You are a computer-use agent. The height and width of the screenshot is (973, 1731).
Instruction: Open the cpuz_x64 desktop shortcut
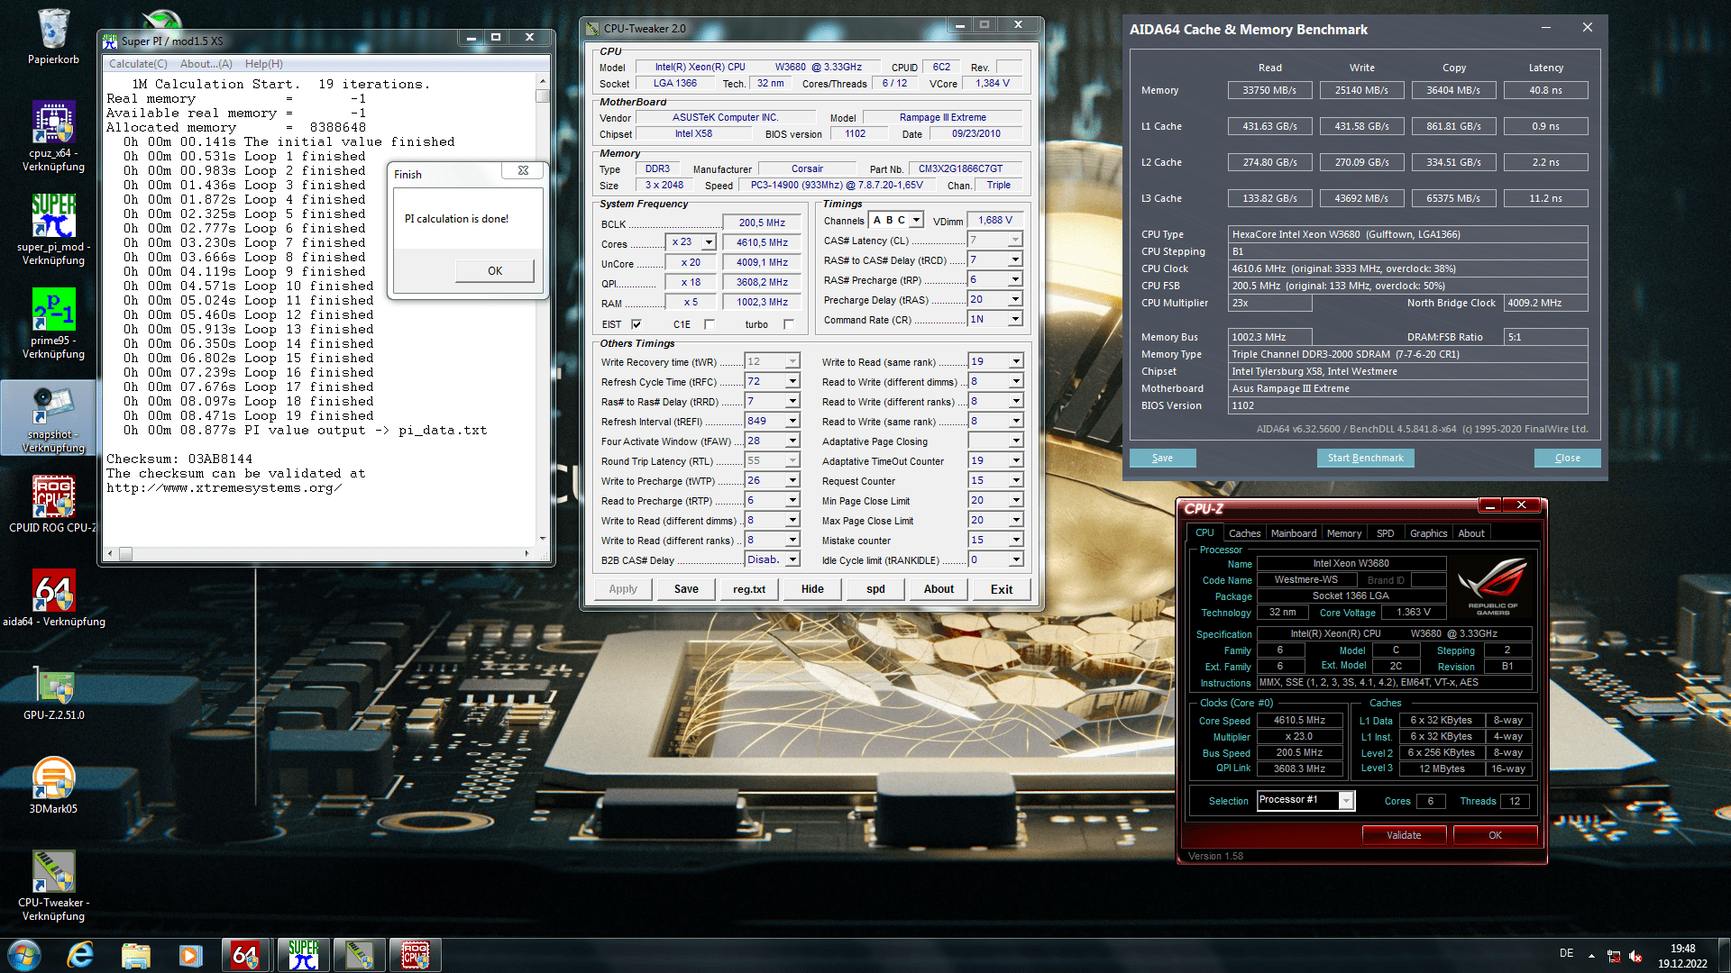tap(53, 135)
